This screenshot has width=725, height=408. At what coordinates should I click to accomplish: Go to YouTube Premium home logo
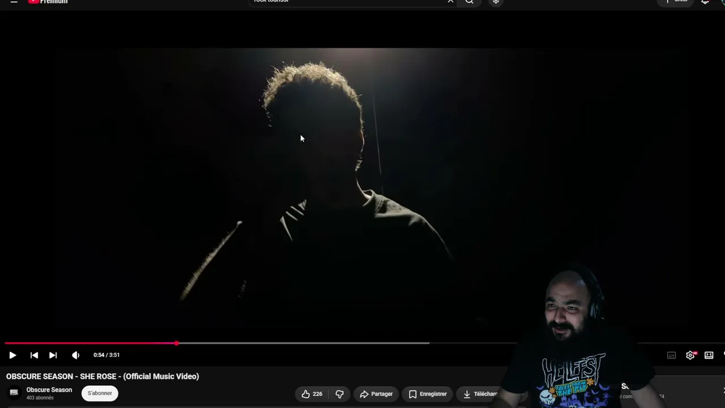(48, 2)
